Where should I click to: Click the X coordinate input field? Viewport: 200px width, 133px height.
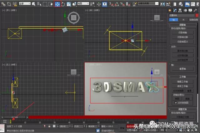coord(63,126)
